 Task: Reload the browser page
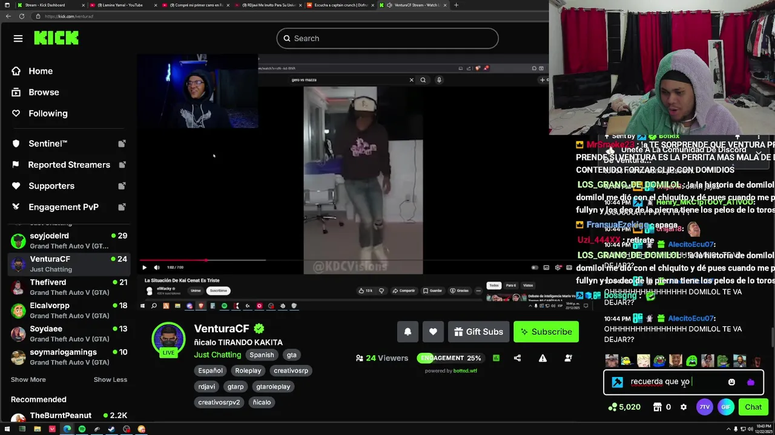pos(22,16)
